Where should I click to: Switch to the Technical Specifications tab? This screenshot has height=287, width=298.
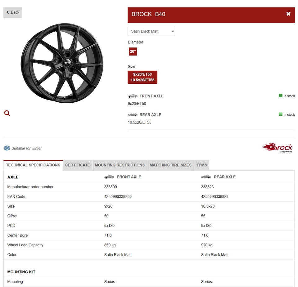pos(33,165)
